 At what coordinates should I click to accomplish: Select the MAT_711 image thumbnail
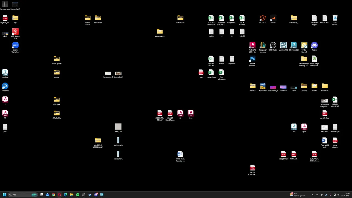118,128
